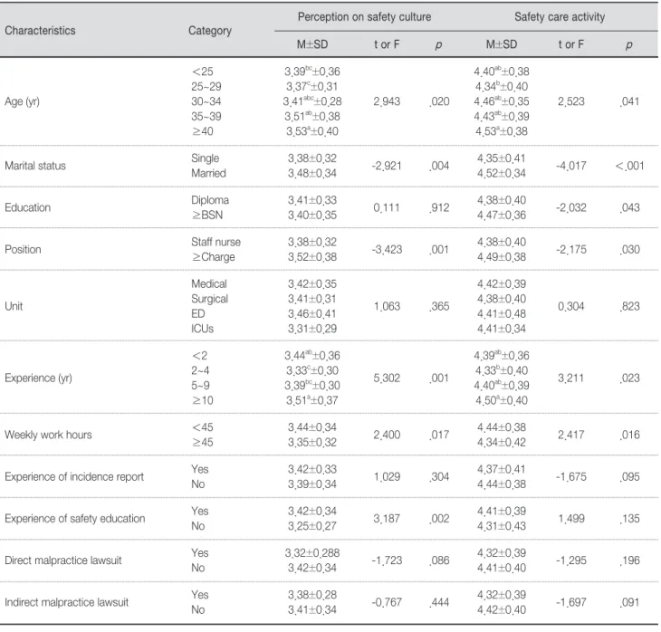Screen dimensions: 661x632
Task: Select the p value .196
Action: [x=629, y=560]
